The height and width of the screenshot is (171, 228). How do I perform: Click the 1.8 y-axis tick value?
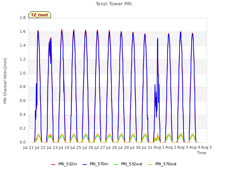pyautogui.click(x=22, y=18)
